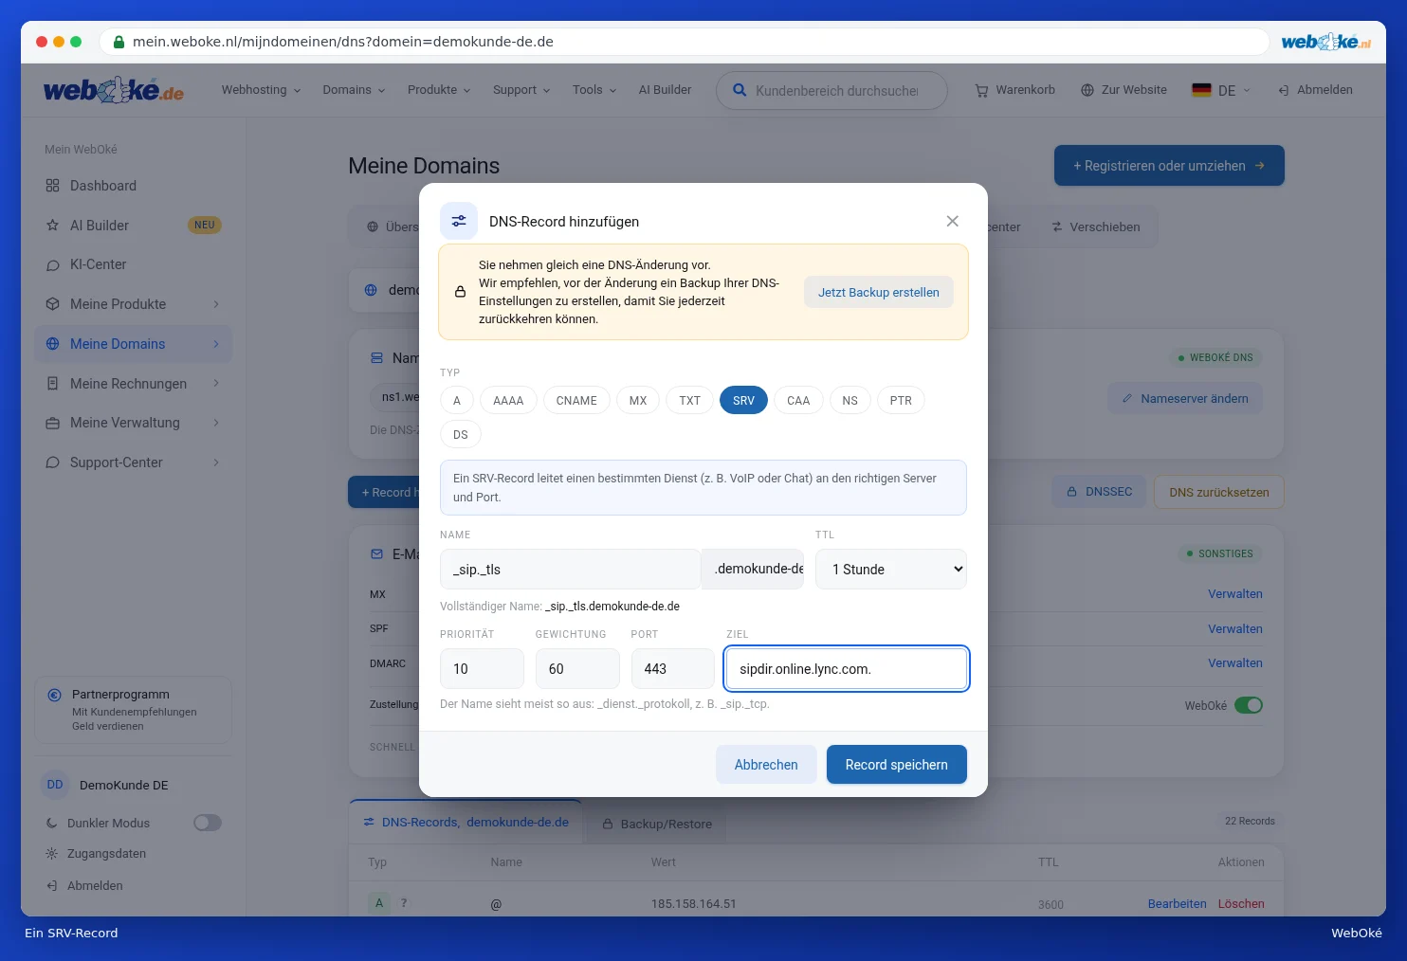Click Jetzt Backup erstellen button
The image size is (1407, 961).
point(879,292)
